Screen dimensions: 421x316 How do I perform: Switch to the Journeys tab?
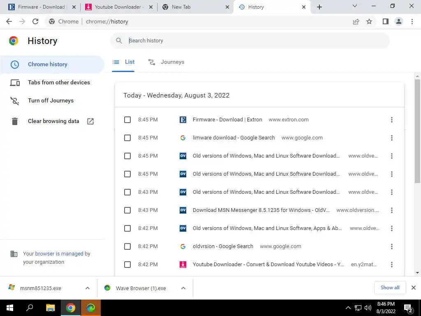point(167,62)
